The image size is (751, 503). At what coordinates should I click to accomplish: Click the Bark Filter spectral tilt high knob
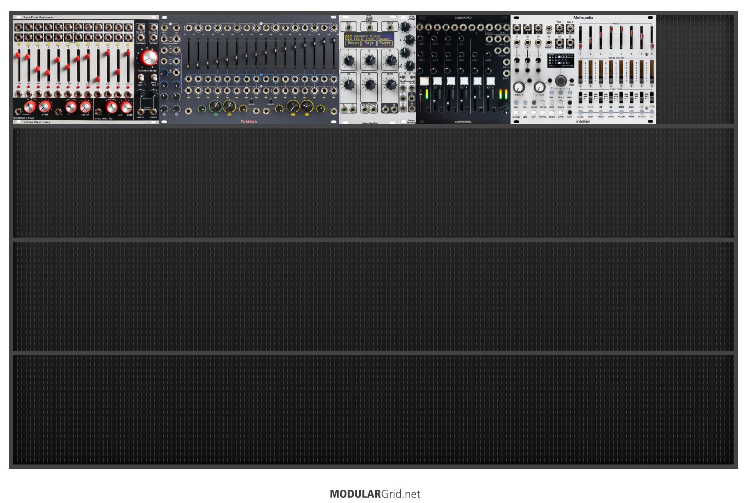click(126, 106)
